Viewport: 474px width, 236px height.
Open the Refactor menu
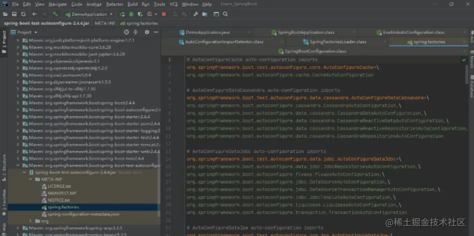point(115,4)
